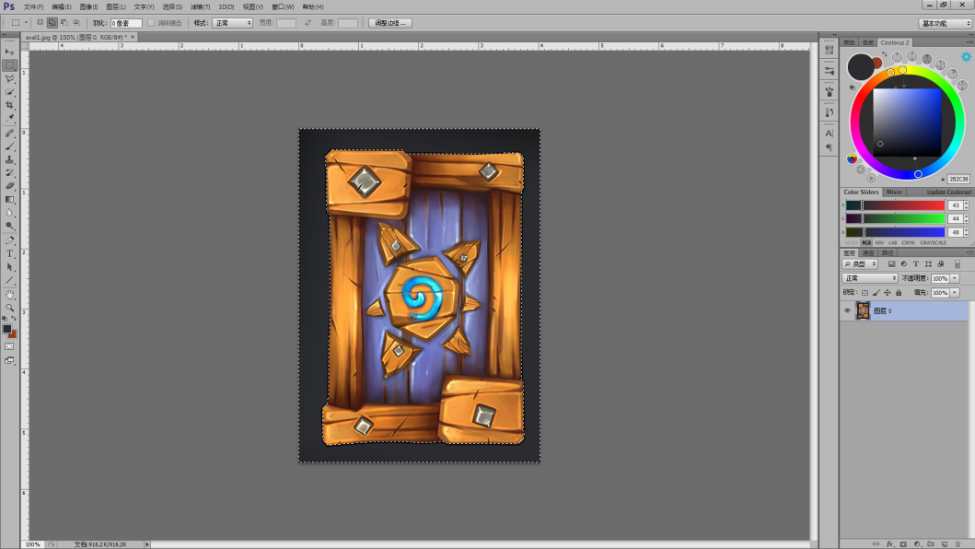Switch color mode to HSV
Viewport: 975px width, 549px height.
879,243
